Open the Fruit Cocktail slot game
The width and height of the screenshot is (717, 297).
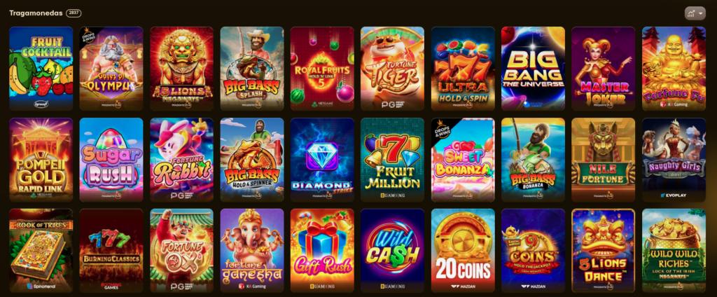(x=41, y=69)
